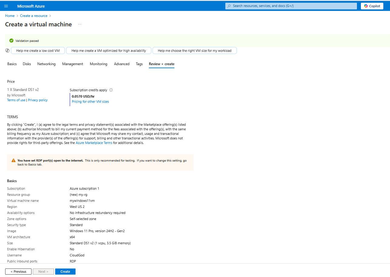Click the resource group value (new) my-rg

[x=79, y=195]
